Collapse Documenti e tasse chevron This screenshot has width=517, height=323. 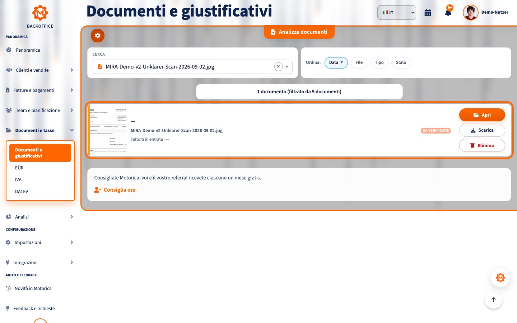coord(72,130)
